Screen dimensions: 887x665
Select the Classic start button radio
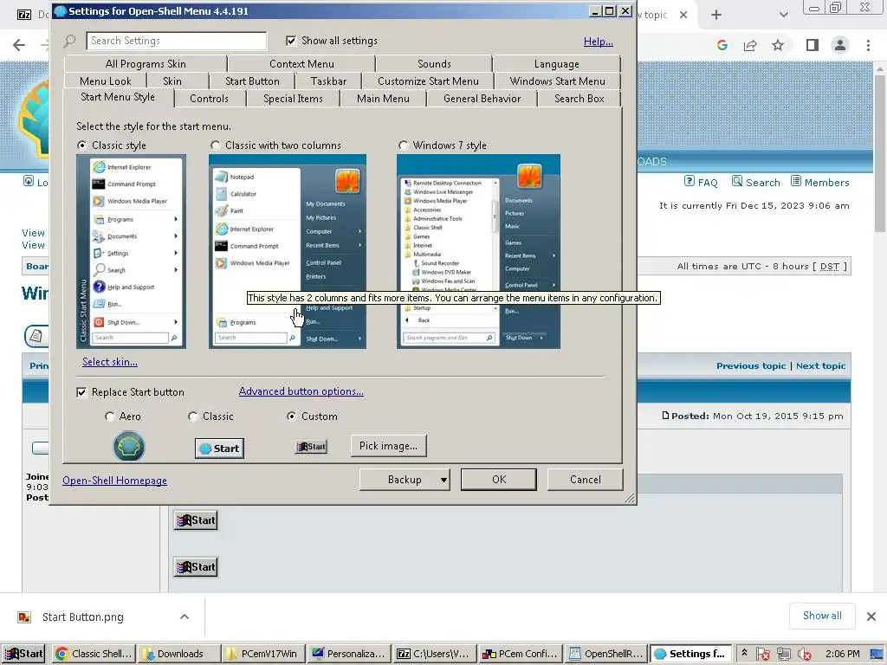[x=193, y=416]
